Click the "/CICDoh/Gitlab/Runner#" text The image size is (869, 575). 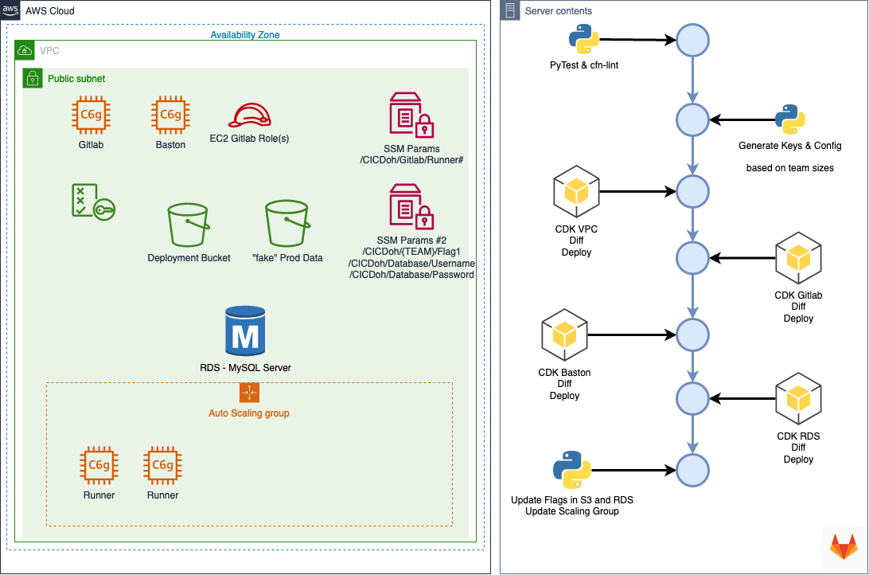tap(411, 160)
